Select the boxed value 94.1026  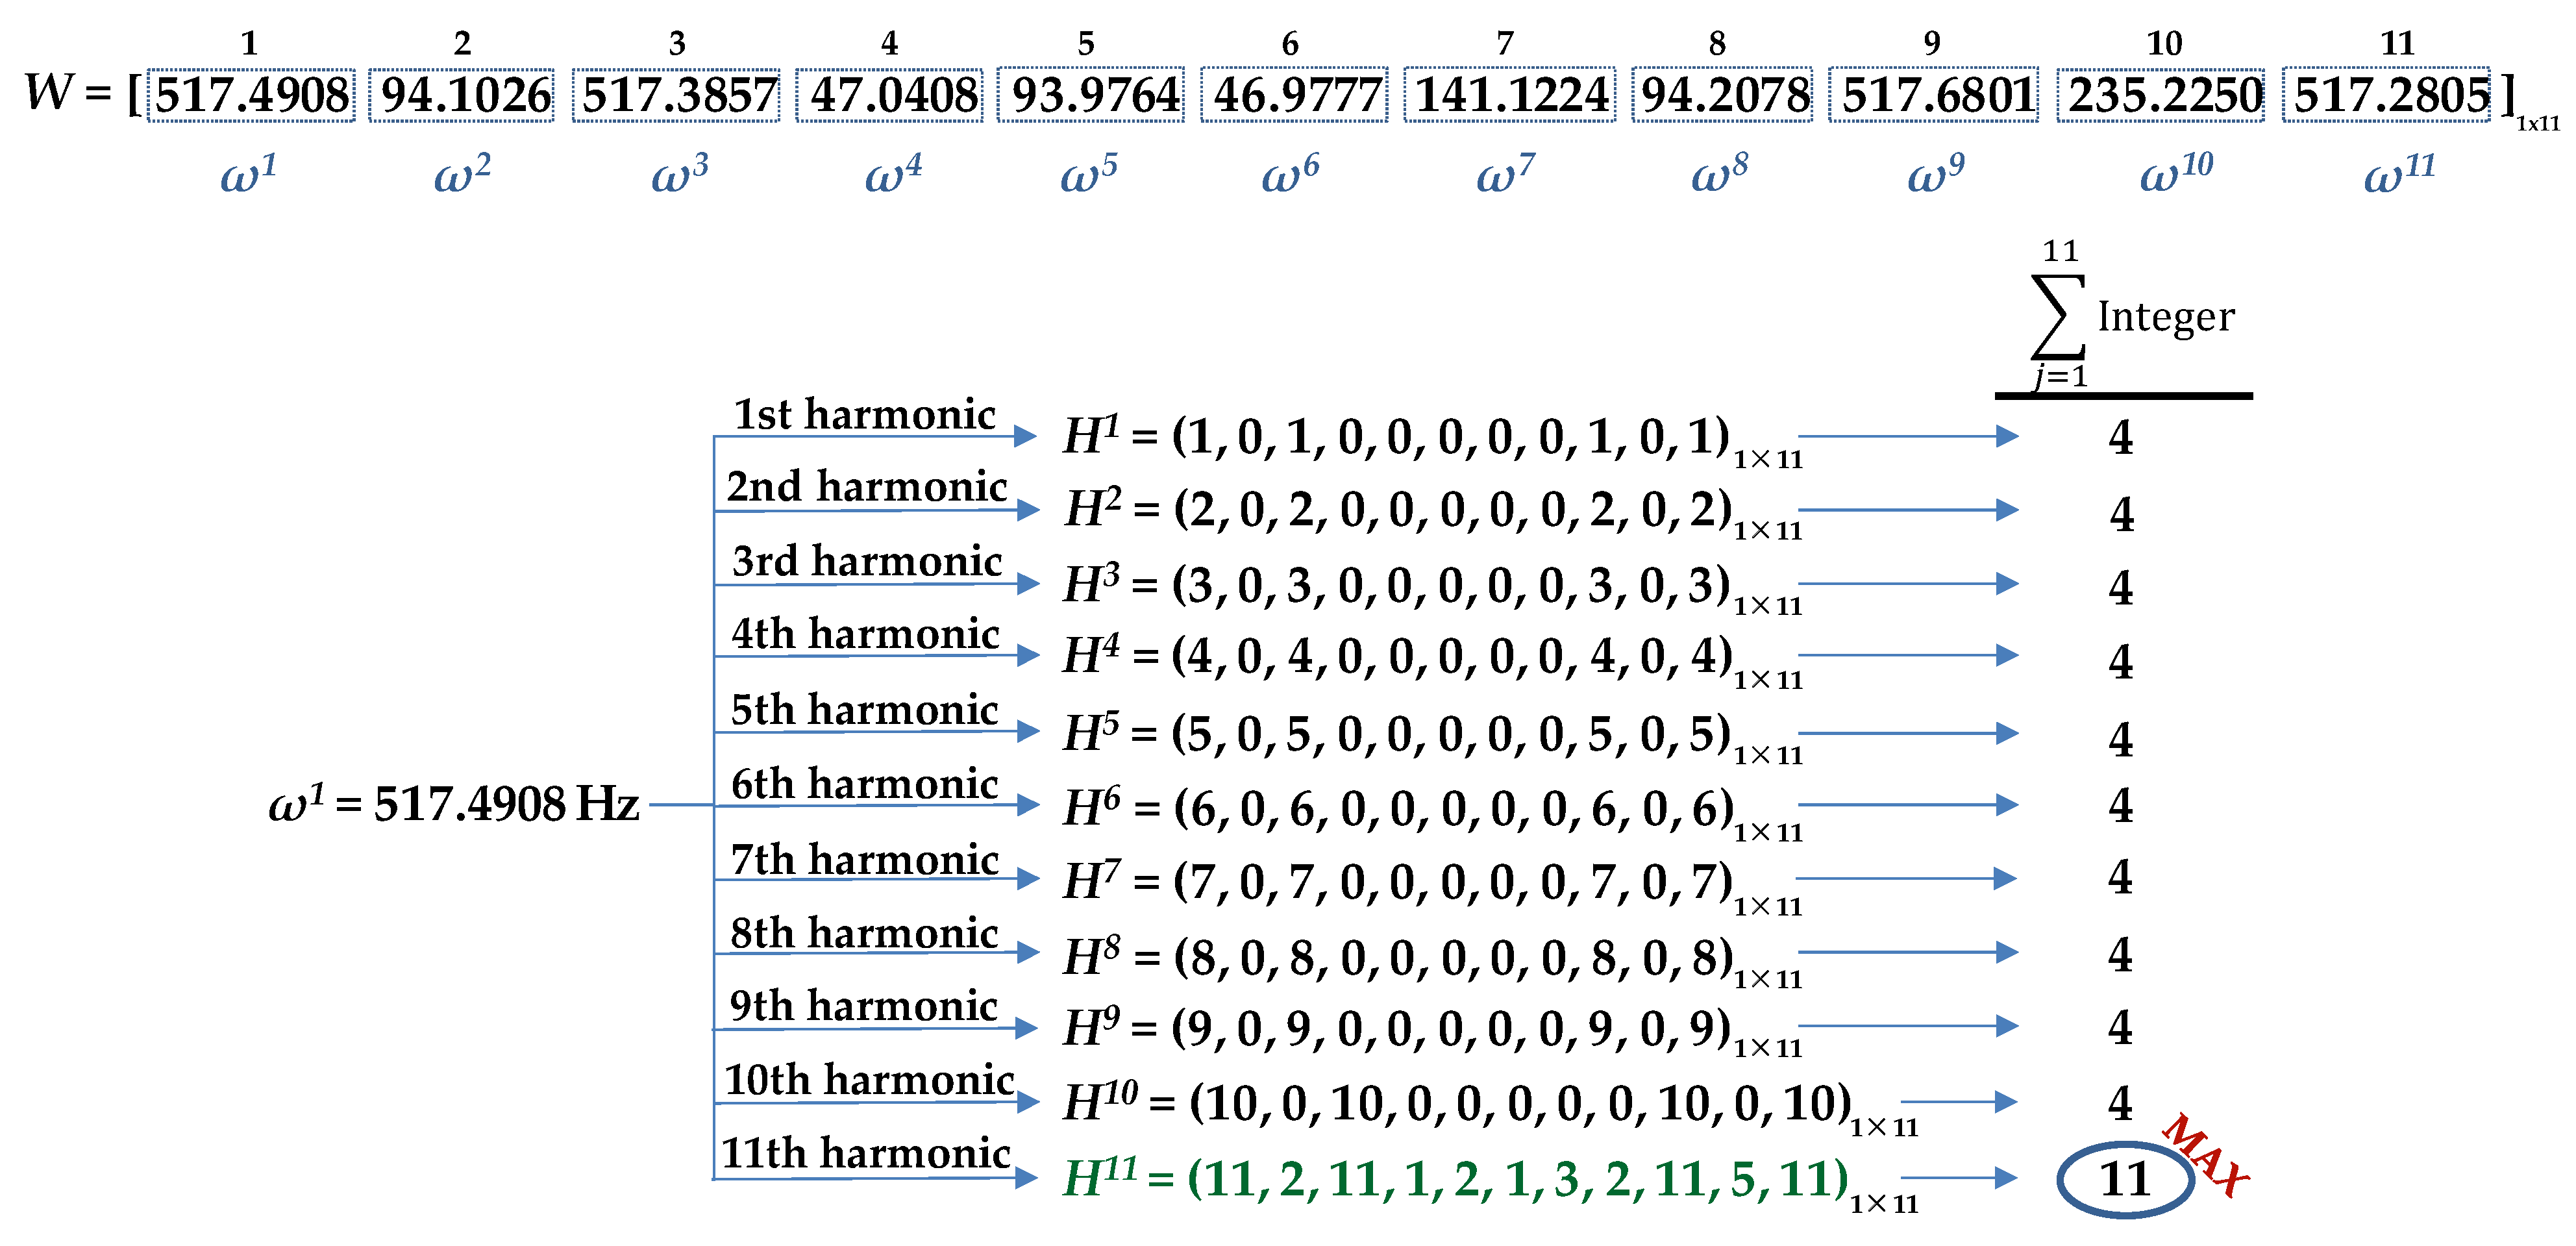[462, 95]
